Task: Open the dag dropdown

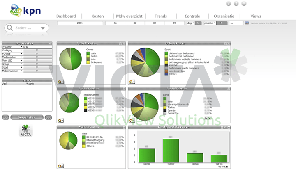Action: 191,23
